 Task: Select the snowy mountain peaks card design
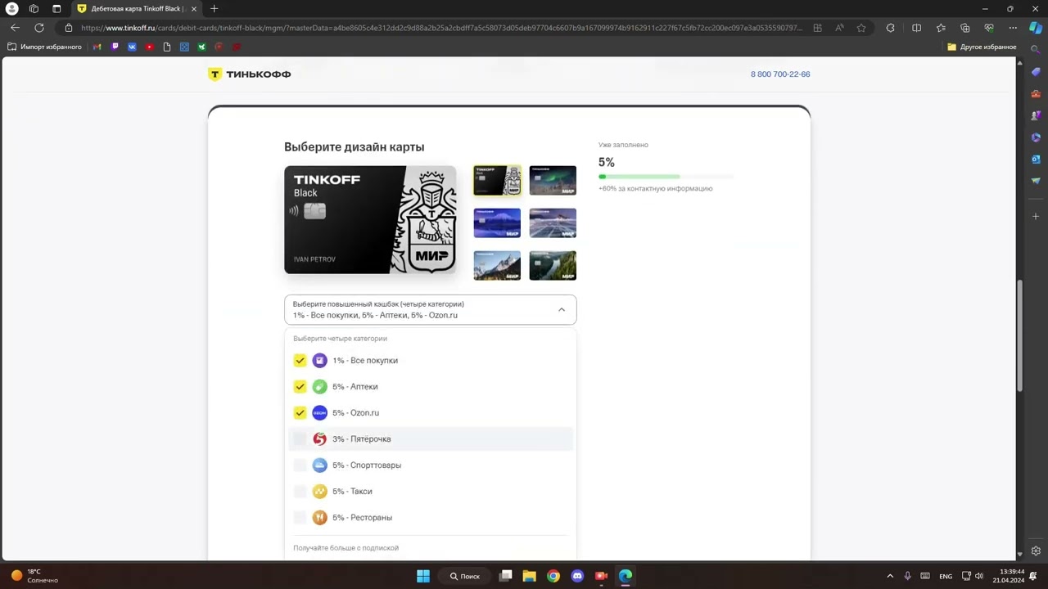pyautogui.click(x=497, y=266)
